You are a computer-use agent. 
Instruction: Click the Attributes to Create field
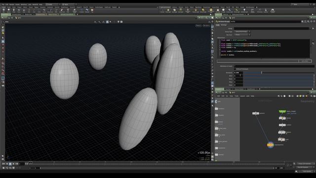click(x=274, y=66)
